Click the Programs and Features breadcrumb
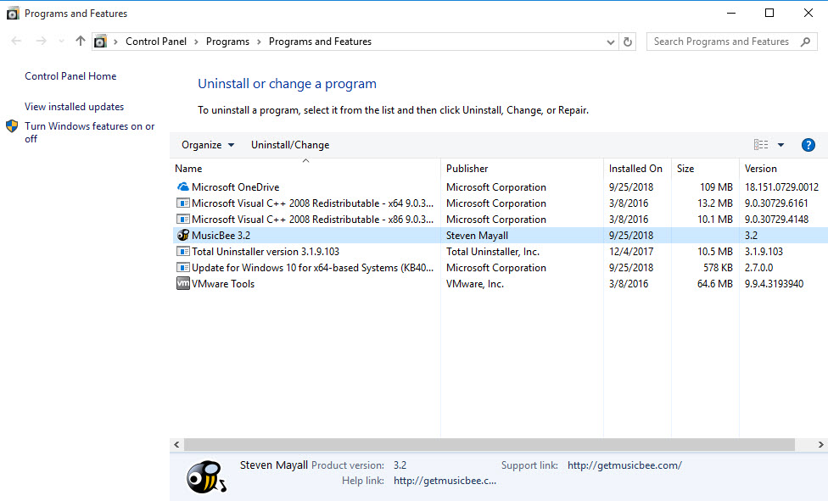Screen dimensions: 828x501 (320, 42)
